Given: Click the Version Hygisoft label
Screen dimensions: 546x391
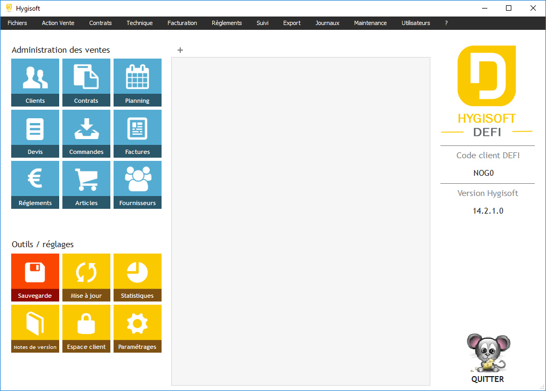Looking at the screenshot, I should (488, 193).
